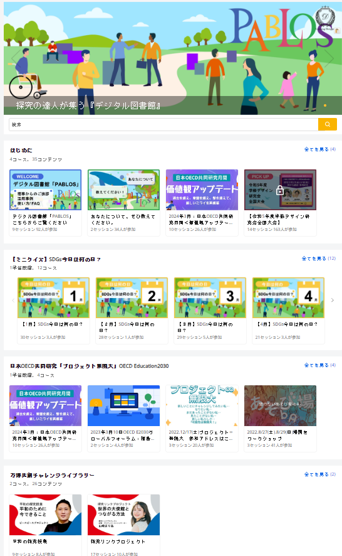Open the WELCOME デジタル図書館「PABLOS」 card thumbnail
342x556 pixels.
click(45, 190)
